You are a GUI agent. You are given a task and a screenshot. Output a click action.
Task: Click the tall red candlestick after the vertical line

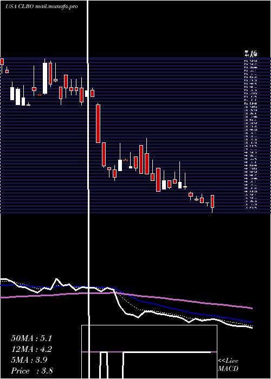(x=98, y=124)
